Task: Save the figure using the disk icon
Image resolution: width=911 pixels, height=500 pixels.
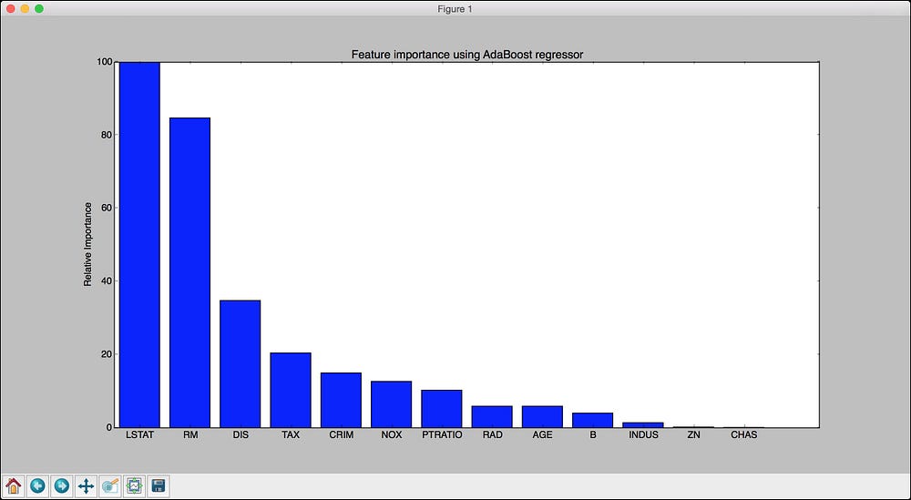Action: (158, 485)
